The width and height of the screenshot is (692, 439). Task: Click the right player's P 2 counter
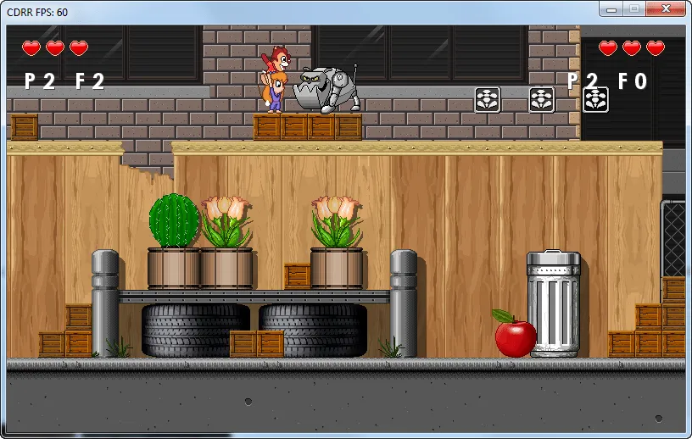(x=583, y=81)
